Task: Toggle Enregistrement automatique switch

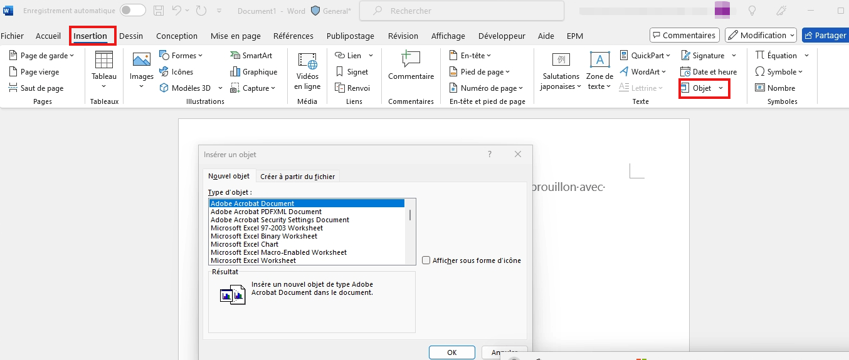Action: pos(133,11)
